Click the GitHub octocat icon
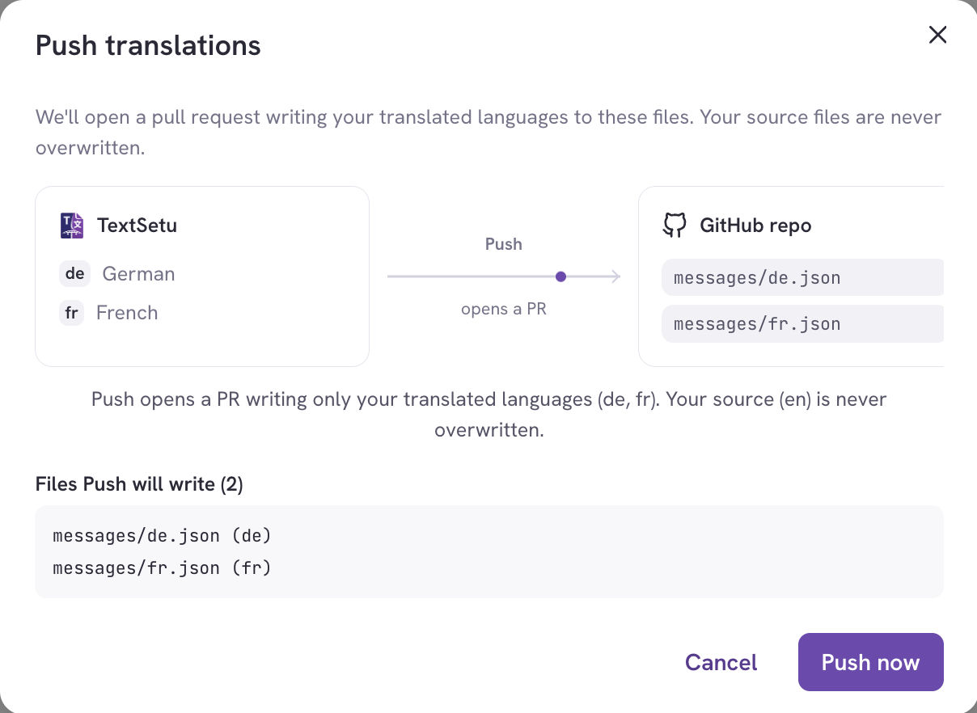Screen dimensions: 977x713 [675, 225]
